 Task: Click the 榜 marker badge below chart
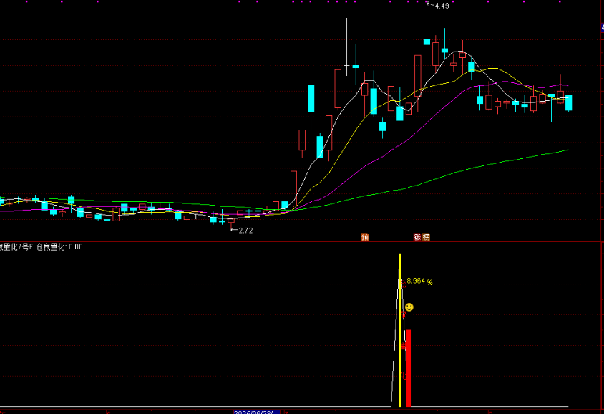(427, 236)
